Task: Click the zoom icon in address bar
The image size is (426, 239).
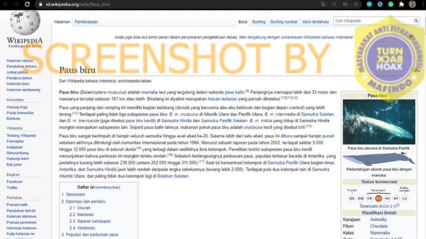Action: 334,4
